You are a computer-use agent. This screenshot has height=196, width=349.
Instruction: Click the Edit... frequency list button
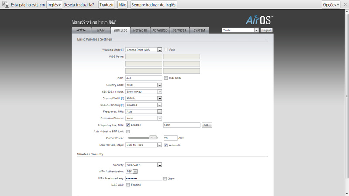point(207,125)
